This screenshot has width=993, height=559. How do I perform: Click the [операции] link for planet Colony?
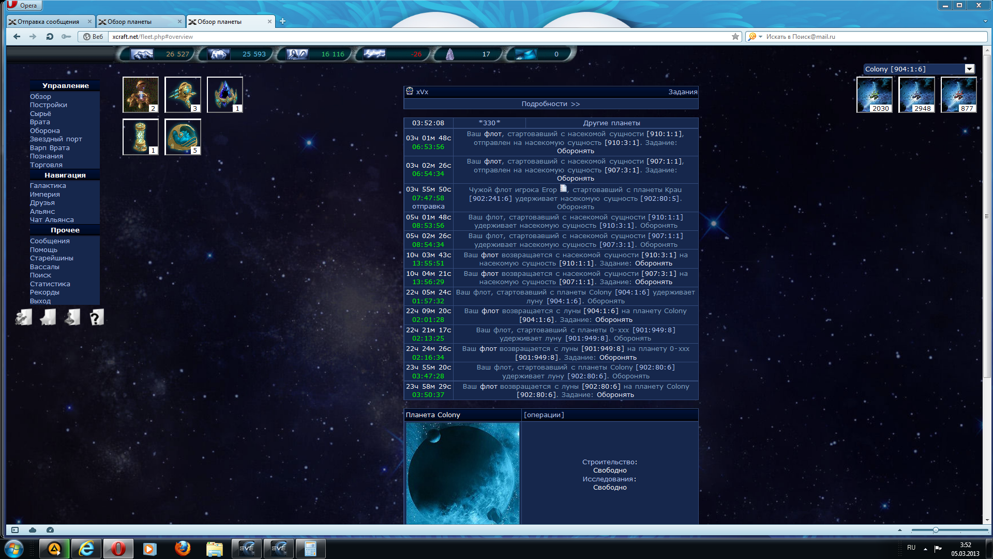point(544,415)
